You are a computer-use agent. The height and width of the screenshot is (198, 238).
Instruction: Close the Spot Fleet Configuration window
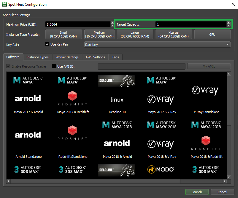(233, 4)
